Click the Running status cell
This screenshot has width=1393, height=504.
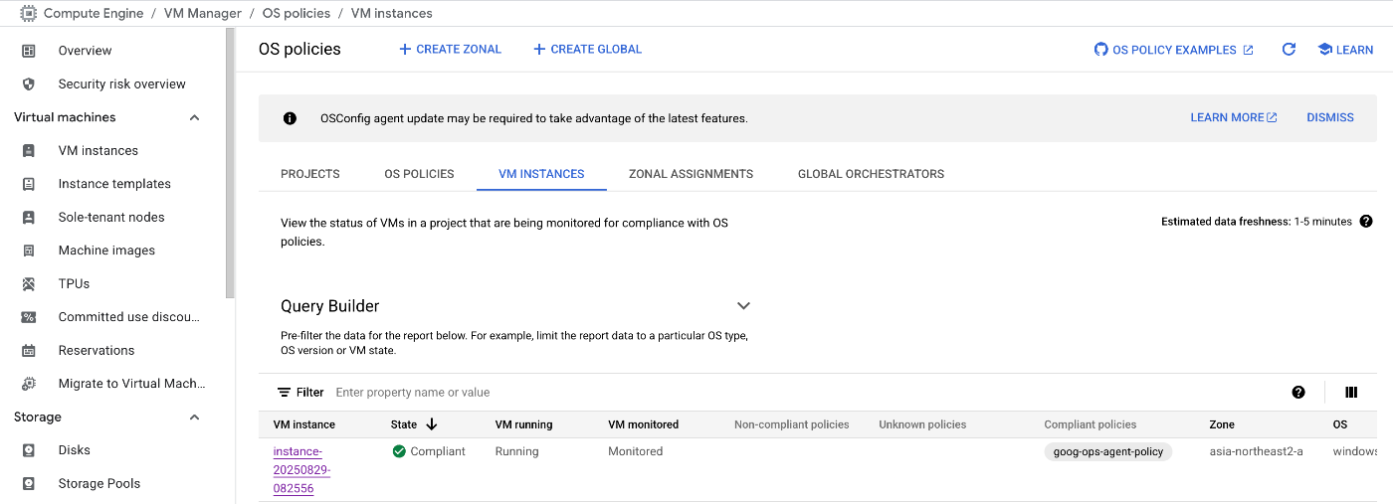517,451
